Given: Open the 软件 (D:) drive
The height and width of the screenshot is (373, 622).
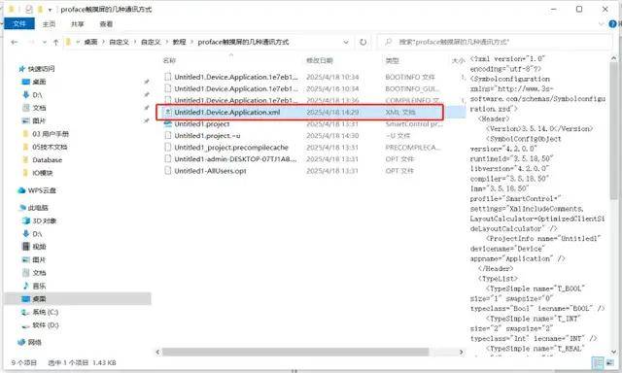Looking at the screenshot, I should [46, 325].
